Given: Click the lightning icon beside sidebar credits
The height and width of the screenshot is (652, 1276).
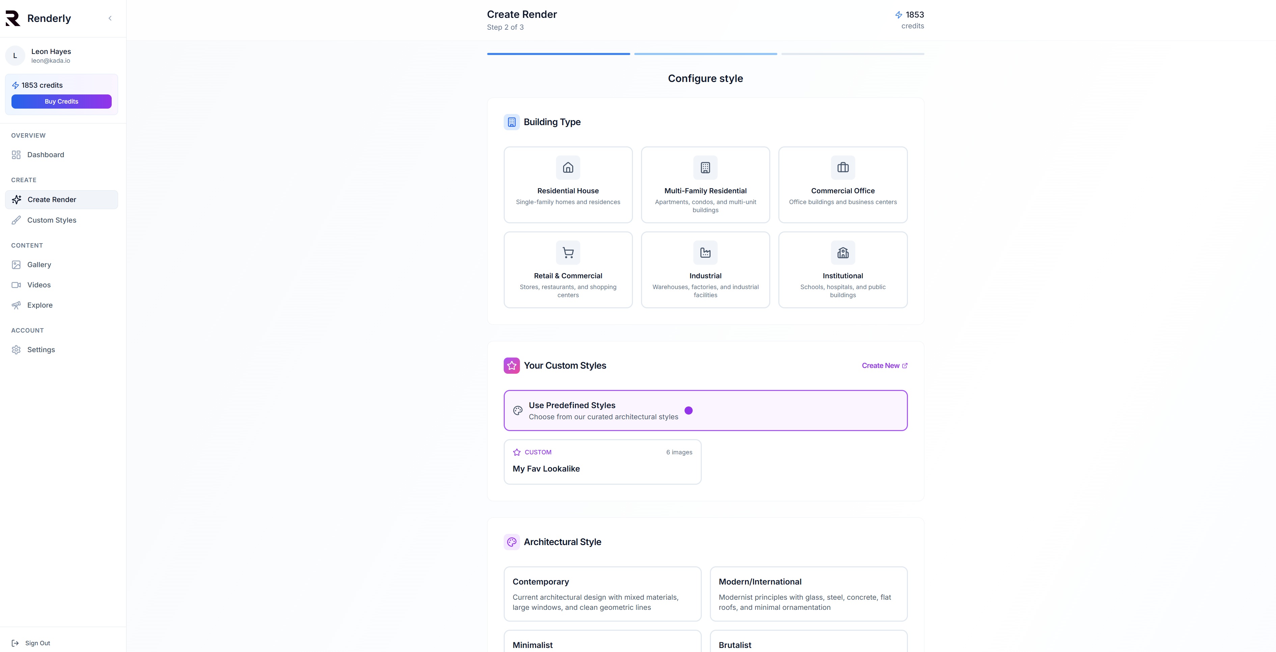Looking at the screenshot, I should 16,85.
